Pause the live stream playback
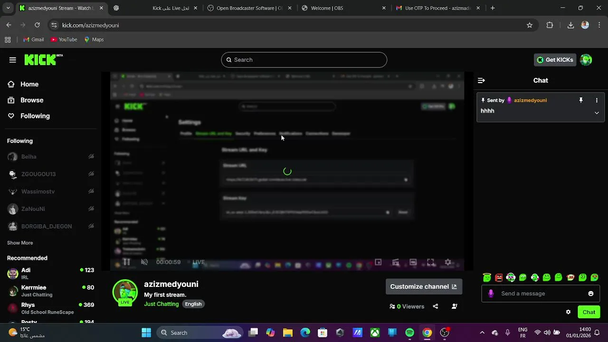This screenshot has height=342, width=608. (126, 262)
